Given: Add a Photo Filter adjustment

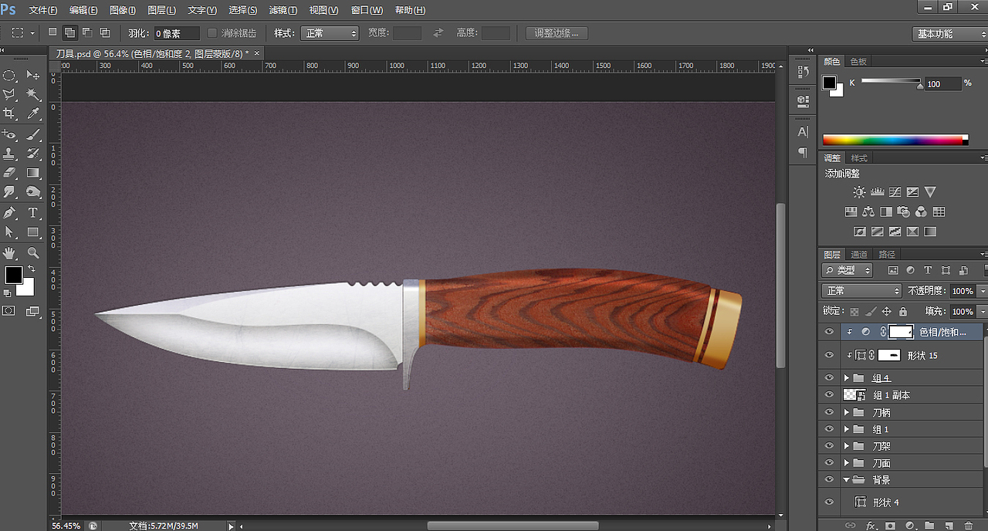Looking at the screenshot, I should click(904, 211).
